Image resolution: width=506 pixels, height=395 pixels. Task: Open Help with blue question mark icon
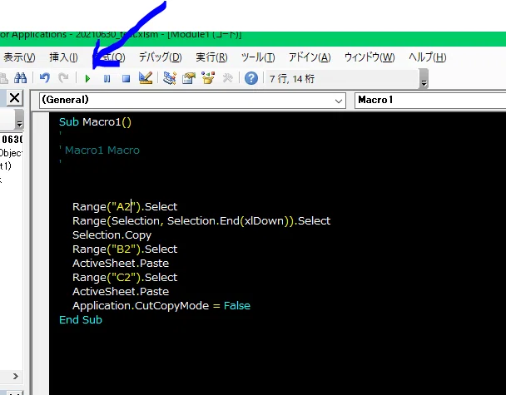click(251, 78)
